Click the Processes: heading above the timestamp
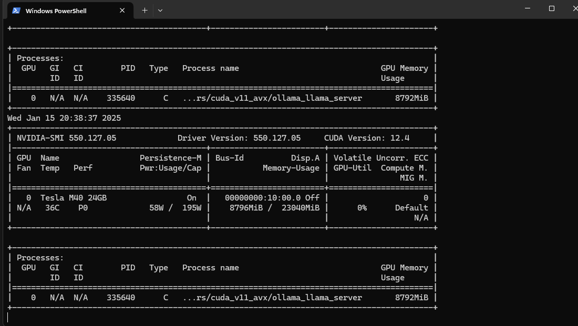578x326 pixels. tap(40, 58)
